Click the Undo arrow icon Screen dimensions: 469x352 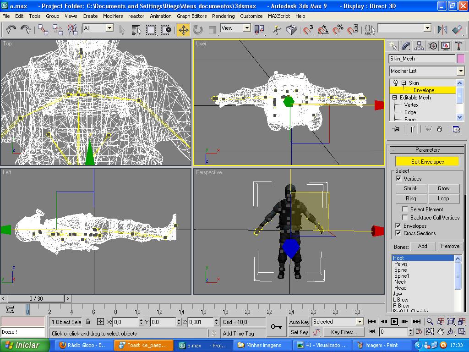click(11, 30)
